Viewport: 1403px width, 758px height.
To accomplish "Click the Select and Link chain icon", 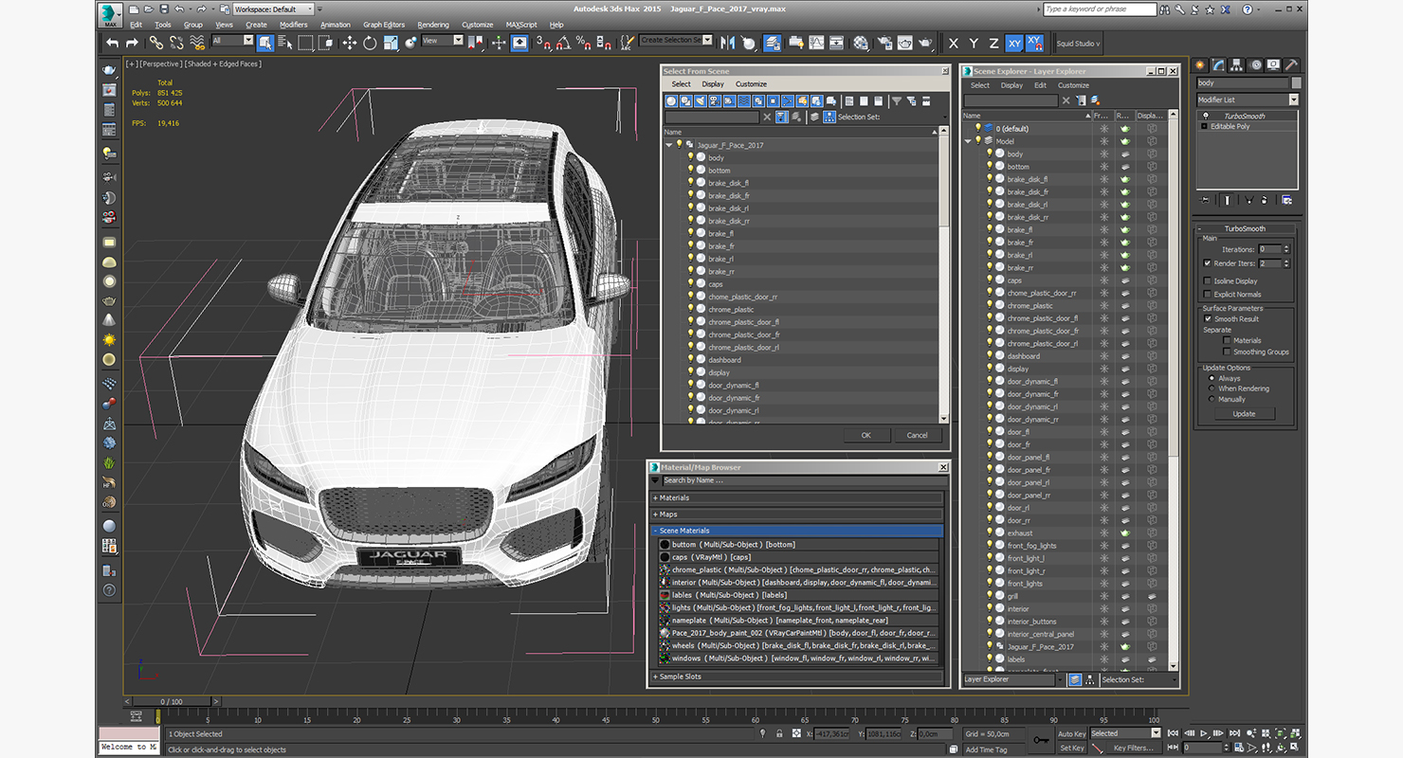I will point(157,43).
